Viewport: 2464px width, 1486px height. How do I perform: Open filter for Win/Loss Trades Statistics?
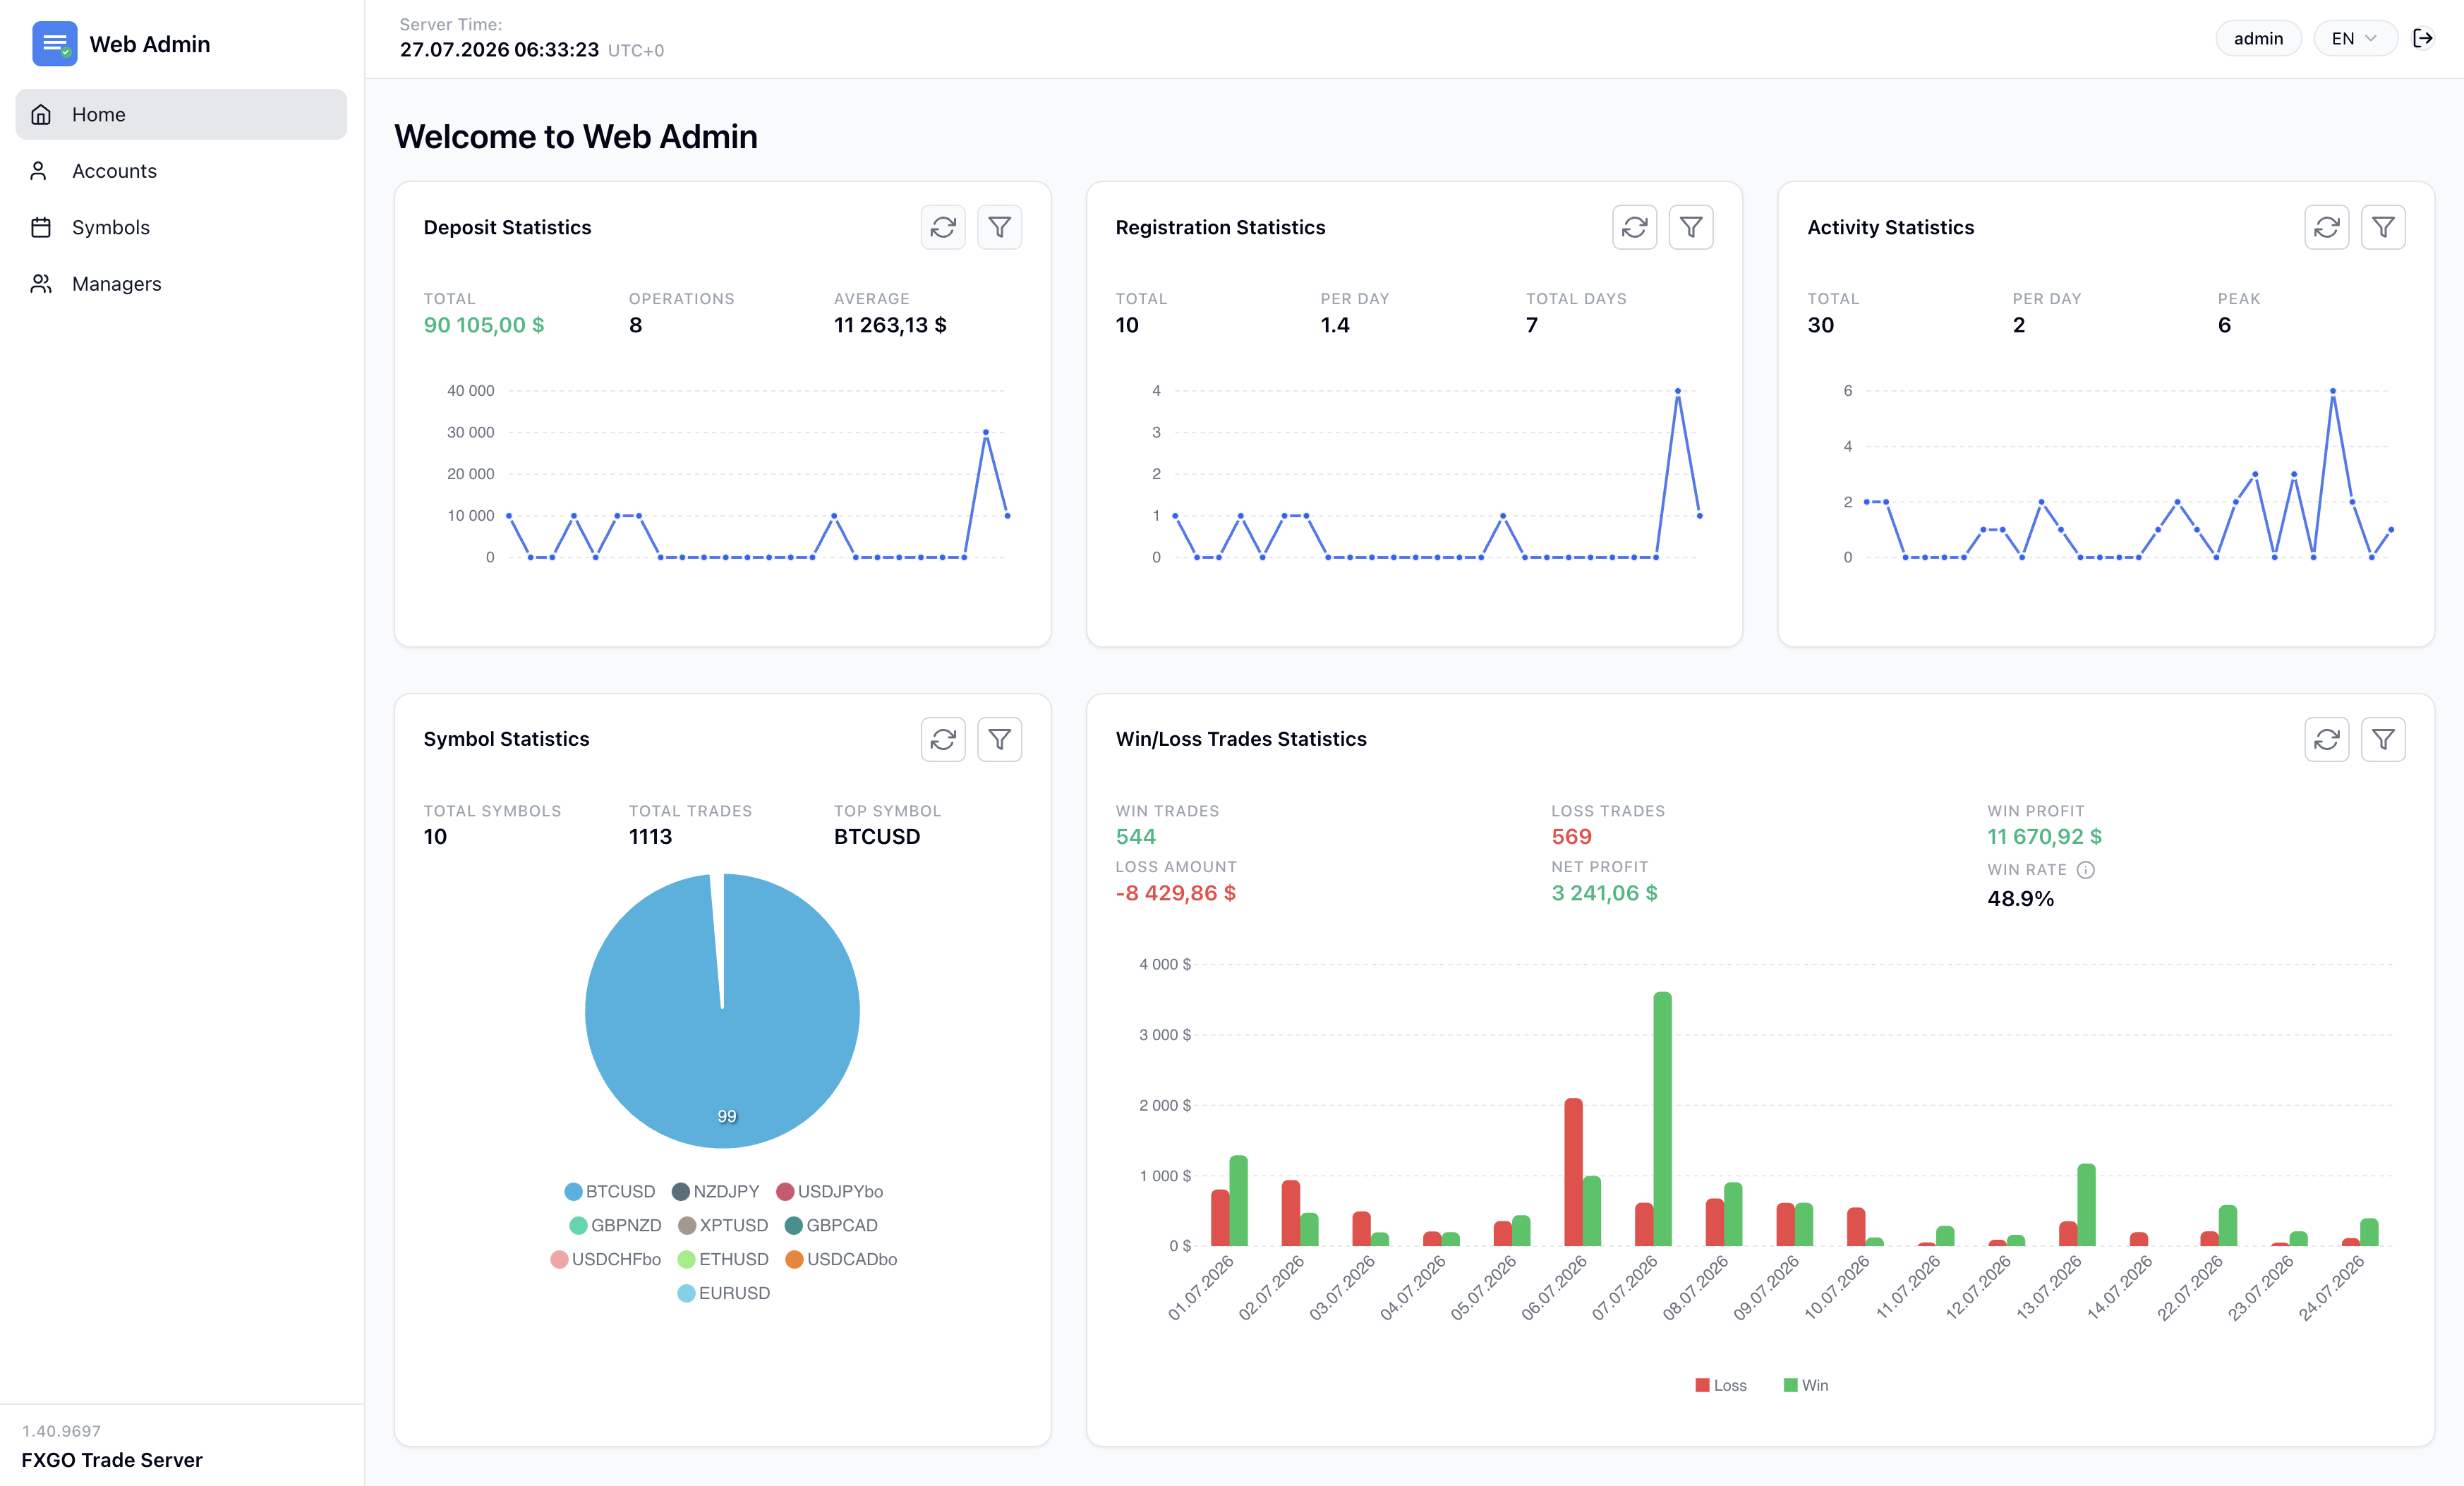click(2383, 739)
